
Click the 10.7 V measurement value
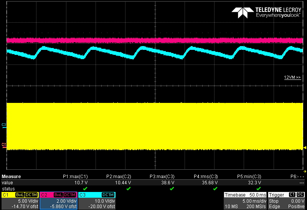point(81,183)
